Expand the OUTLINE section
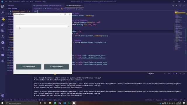This screenshot has height=105, width=187. 11,16
